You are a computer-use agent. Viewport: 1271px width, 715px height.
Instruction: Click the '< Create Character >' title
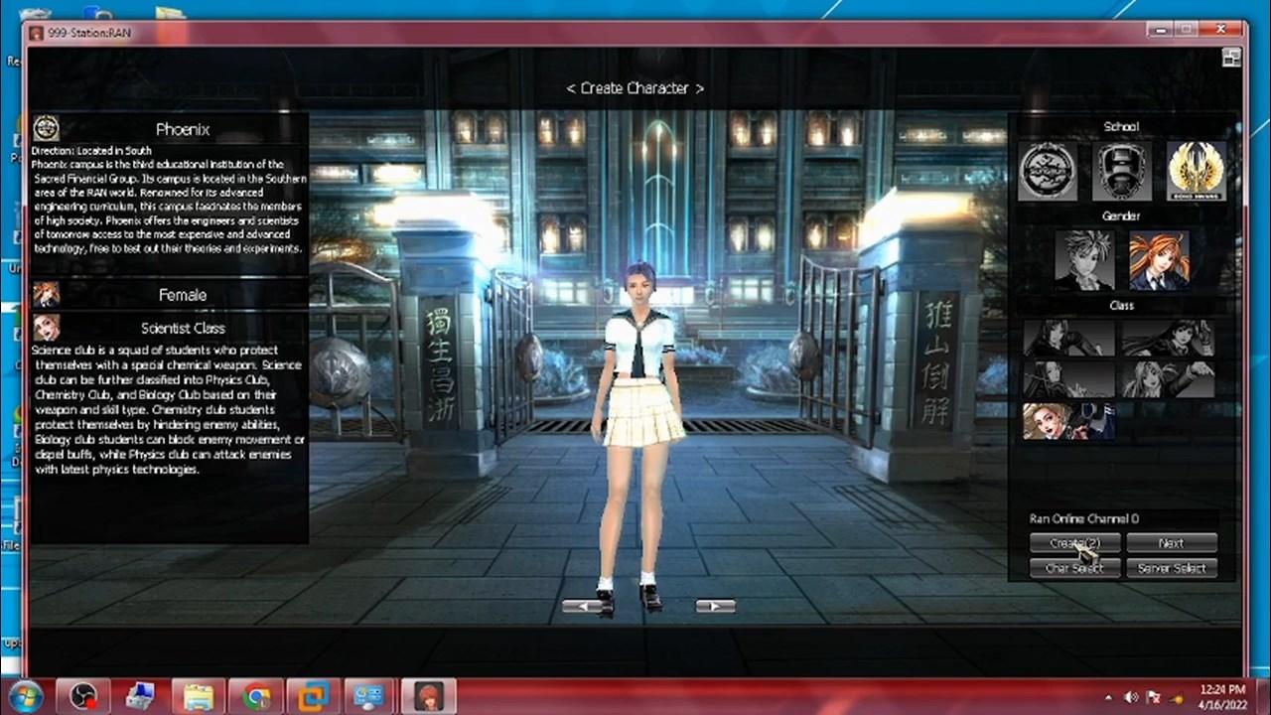point(635,88)
